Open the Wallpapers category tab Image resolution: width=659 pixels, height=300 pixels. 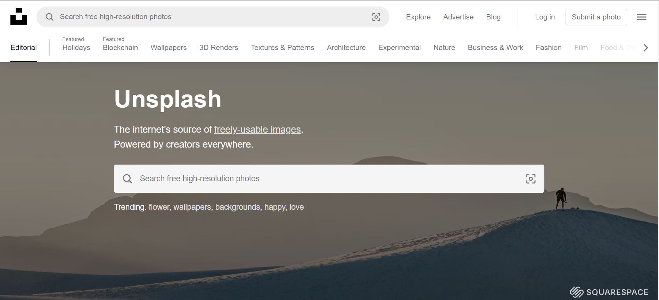point(168,48)
